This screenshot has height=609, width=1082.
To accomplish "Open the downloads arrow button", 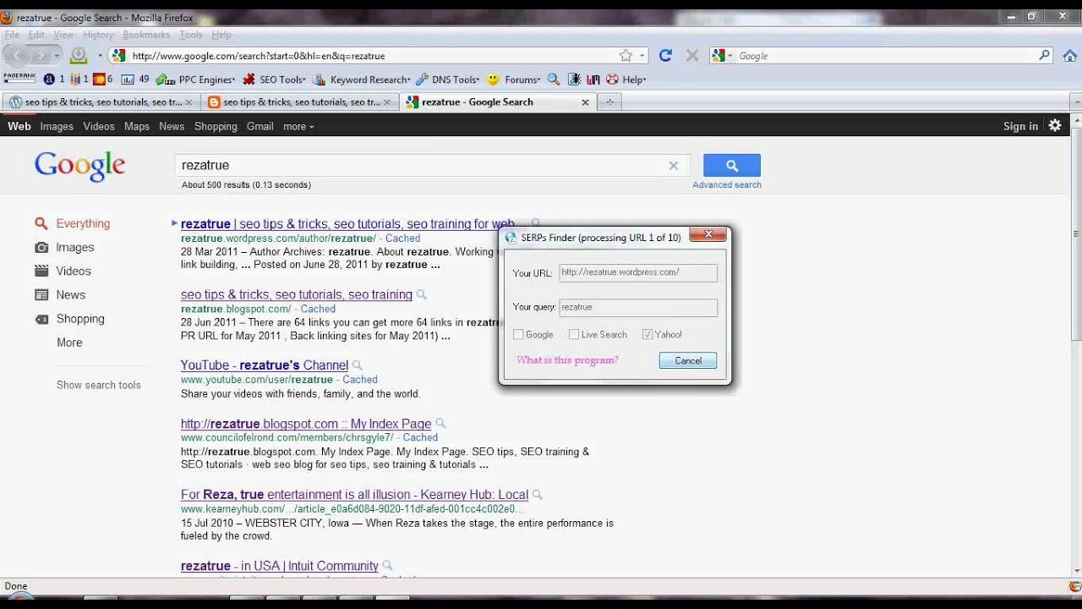I will coord(78,55).
